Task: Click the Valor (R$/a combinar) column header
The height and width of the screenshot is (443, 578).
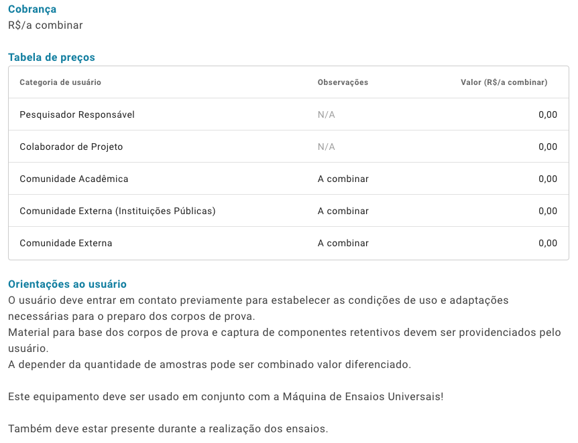Action: click(x=504, y=82)
